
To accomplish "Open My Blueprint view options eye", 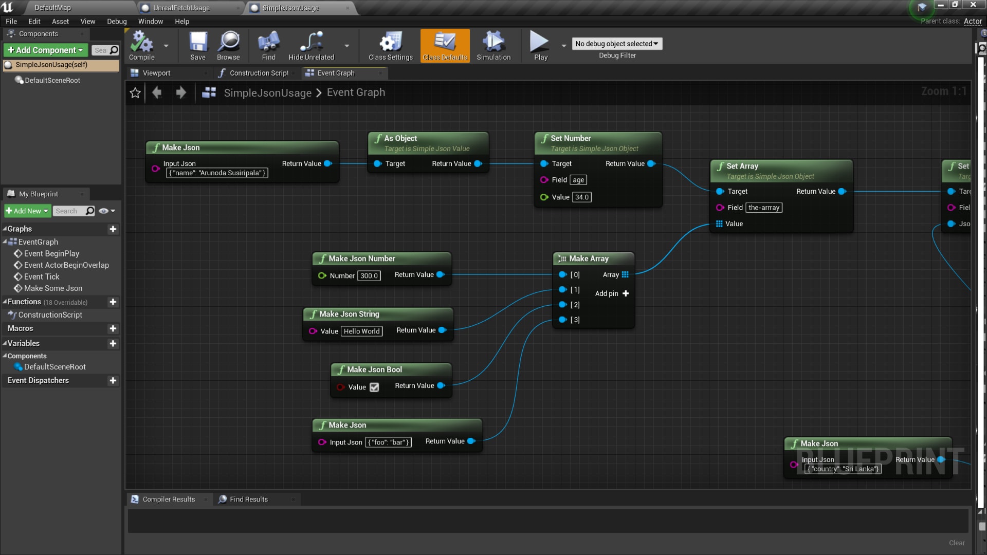I will tap(106, 211).
